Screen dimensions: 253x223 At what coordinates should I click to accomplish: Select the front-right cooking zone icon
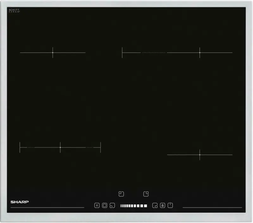pyautogui.click(x=155, y=206)
